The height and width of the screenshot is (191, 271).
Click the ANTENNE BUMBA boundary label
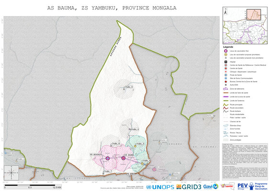click(x=116, y=46)
